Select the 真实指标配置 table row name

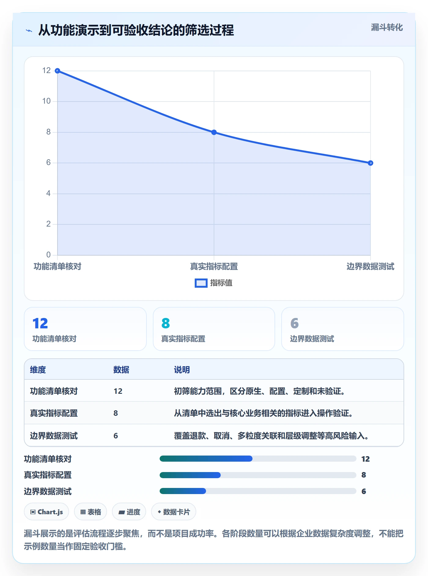tap(54, 413)
